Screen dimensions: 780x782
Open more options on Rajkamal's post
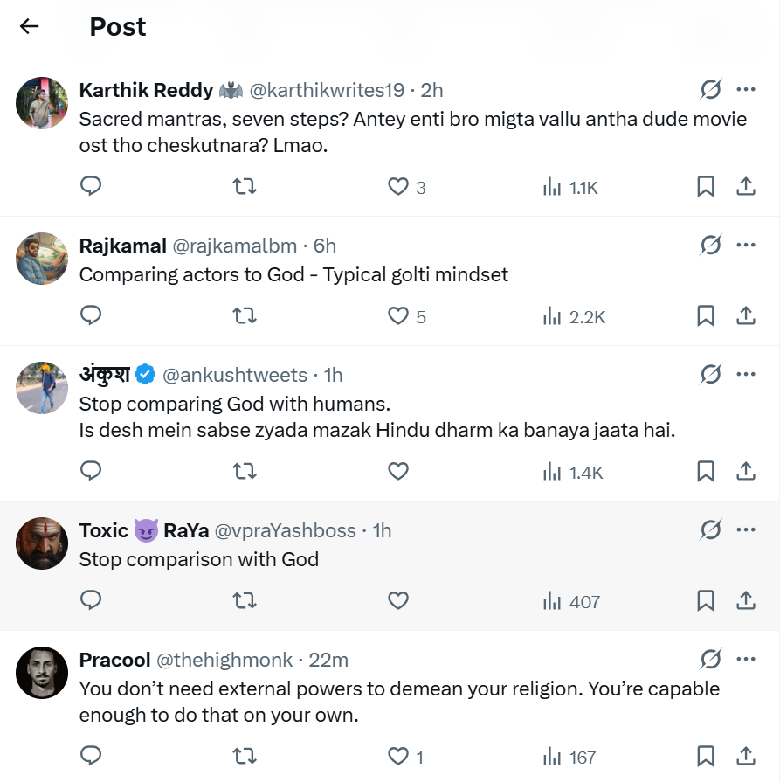click(x=746, y=245)
